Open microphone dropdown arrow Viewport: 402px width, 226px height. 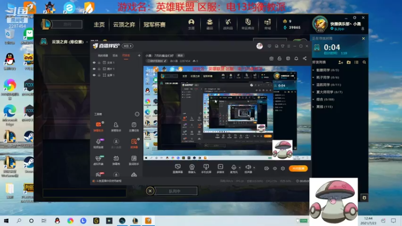click(x=240, y=168)
